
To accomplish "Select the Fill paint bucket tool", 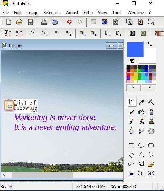I will (141, 112).
